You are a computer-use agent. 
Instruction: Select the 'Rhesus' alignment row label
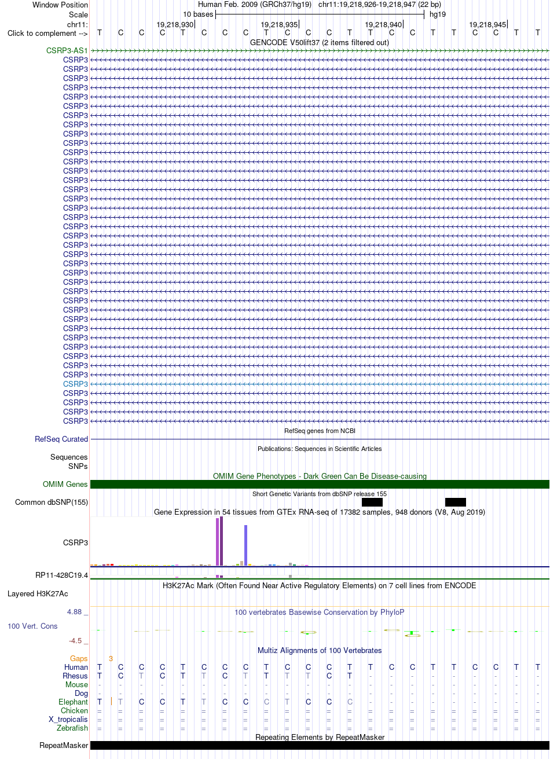(76, 676)
